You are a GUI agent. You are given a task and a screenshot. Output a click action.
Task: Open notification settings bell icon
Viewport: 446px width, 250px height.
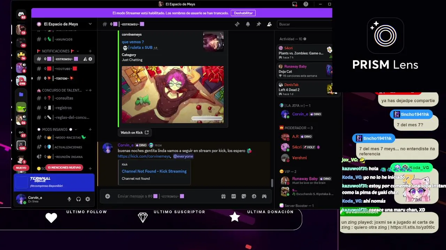[248, 24]
